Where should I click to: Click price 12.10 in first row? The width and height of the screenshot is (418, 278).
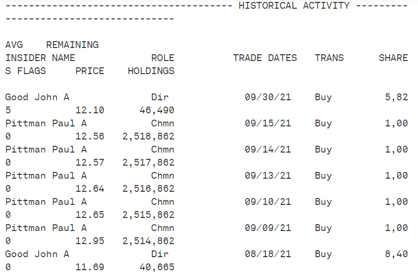point(90,110)
